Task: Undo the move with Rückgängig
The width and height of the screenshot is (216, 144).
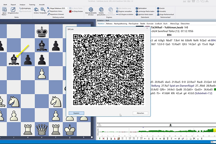Action: (x=25, y=8)
